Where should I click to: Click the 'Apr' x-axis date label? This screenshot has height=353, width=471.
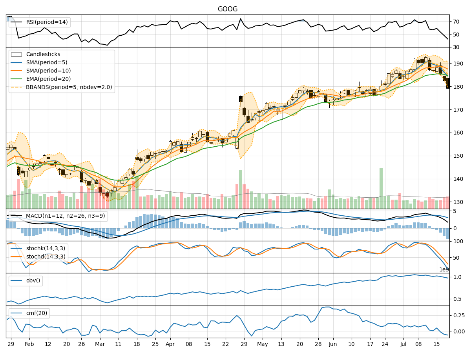click(170, 344)
